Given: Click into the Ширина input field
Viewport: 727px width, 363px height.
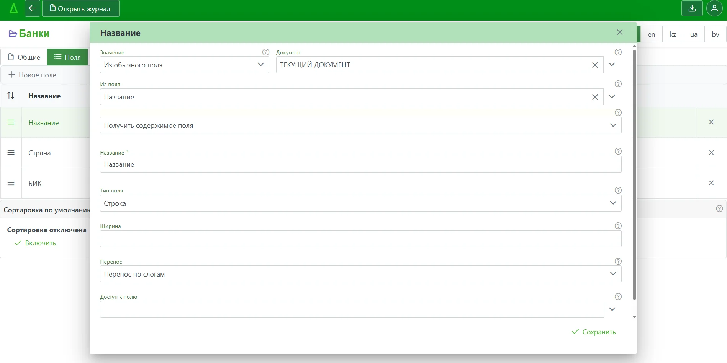Looking at the screenshot, I should (x=360, y=239).
